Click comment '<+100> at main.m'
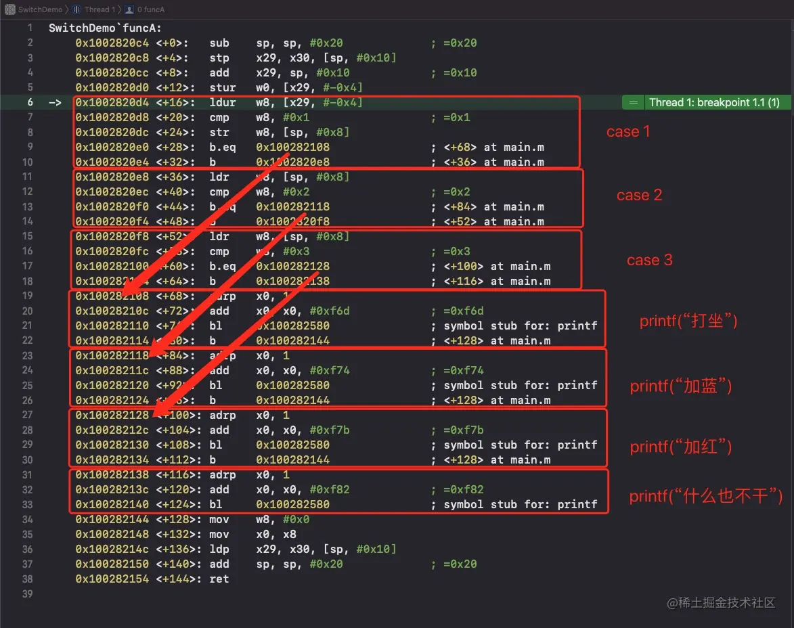 click(498, 267)
